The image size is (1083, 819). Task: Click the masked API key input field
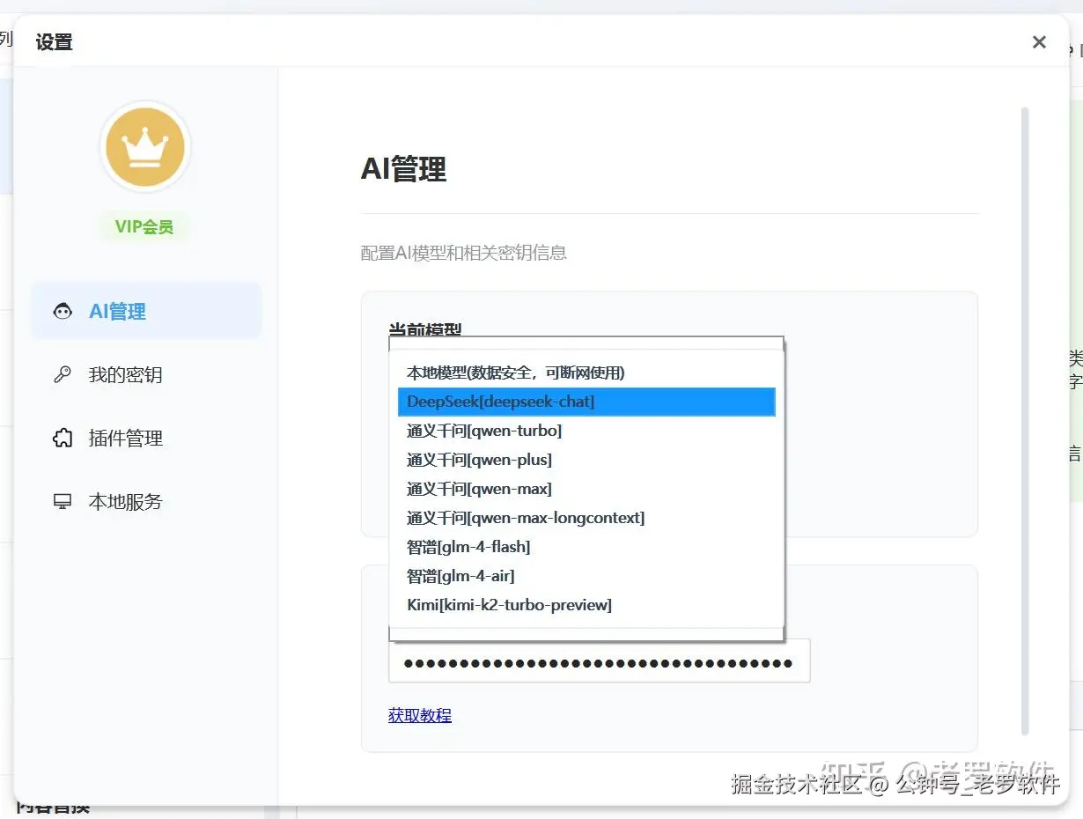tap(599, 662)
